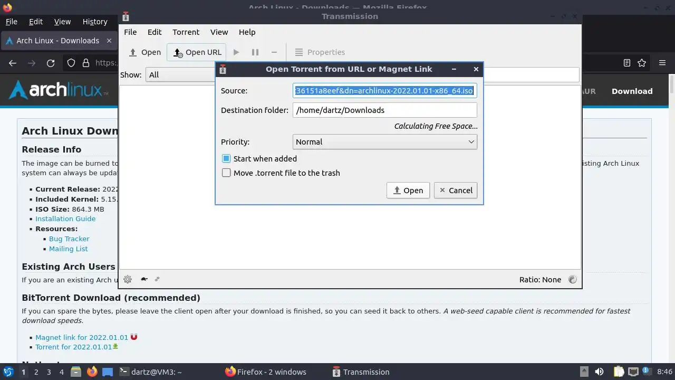The image size is (675, 380).
Task: Uncheck Start when added checkbox
Action: point(226,159)
